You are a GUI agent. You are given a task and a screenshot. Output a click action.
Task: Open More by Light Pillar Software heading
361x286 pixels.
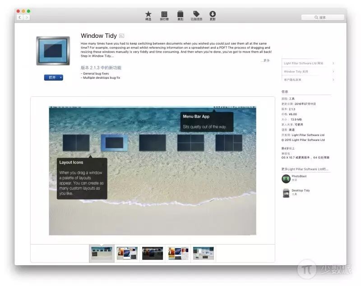(305, 169)
